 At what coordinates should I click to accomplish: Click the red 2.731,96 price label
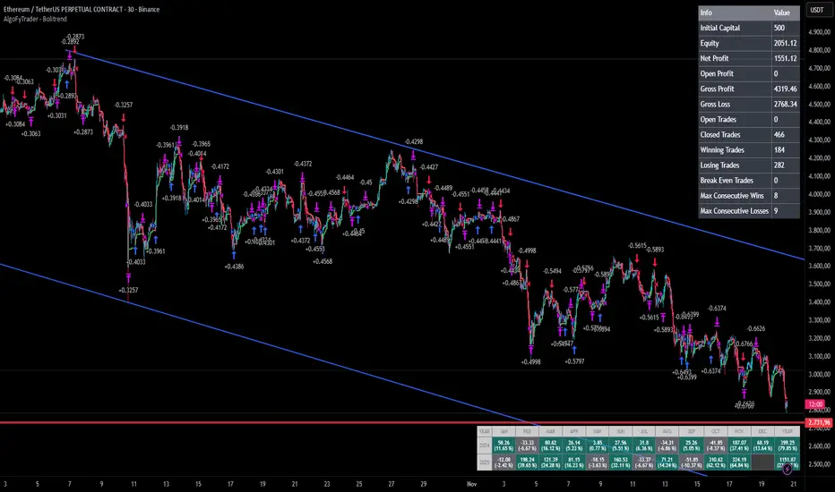point(819,423)
